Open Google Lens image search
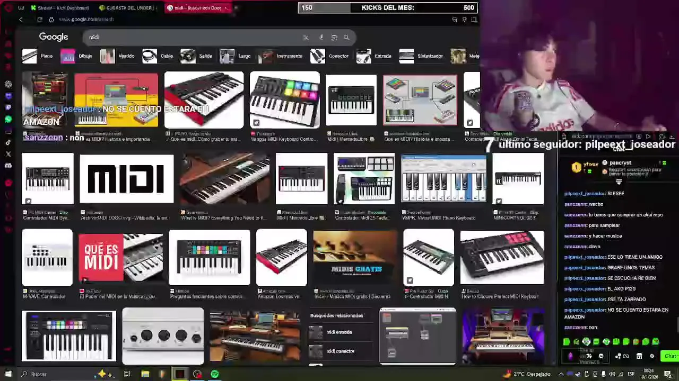Viewport: 679px width, 381px height. point(334,38)
